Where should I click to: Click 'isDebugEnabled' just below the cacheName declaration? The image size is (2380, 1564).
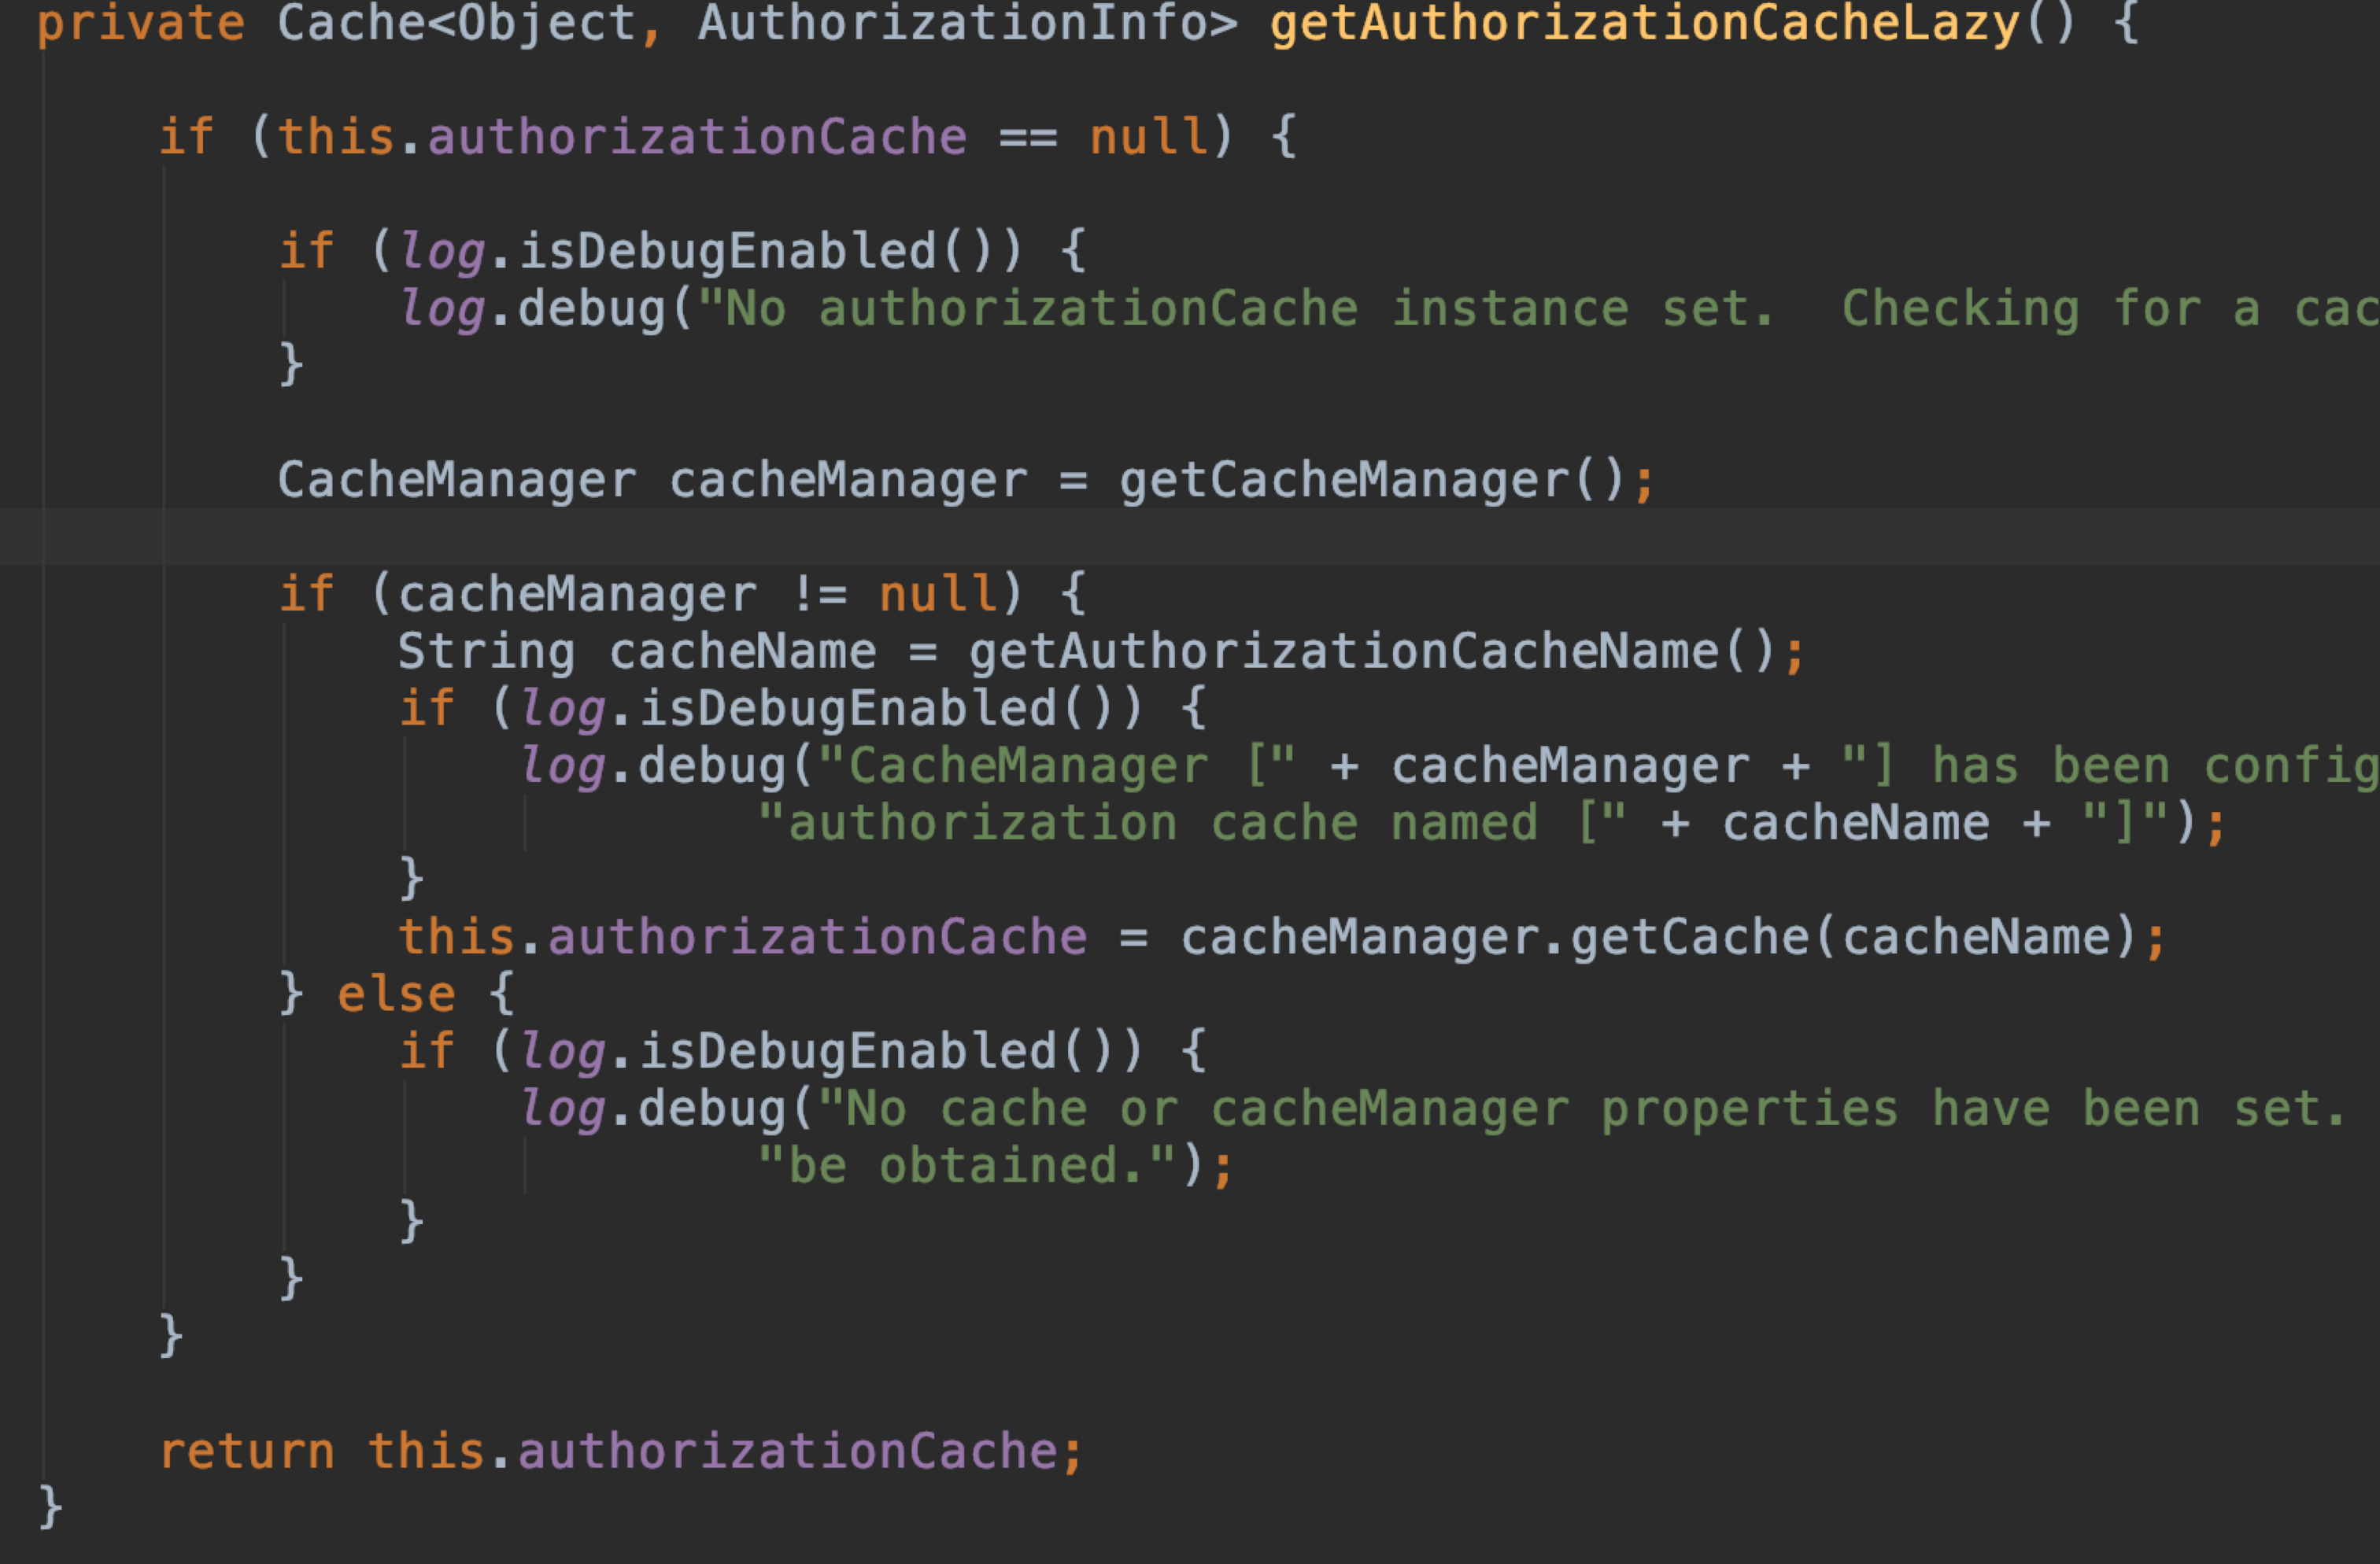tap(848, 709)
